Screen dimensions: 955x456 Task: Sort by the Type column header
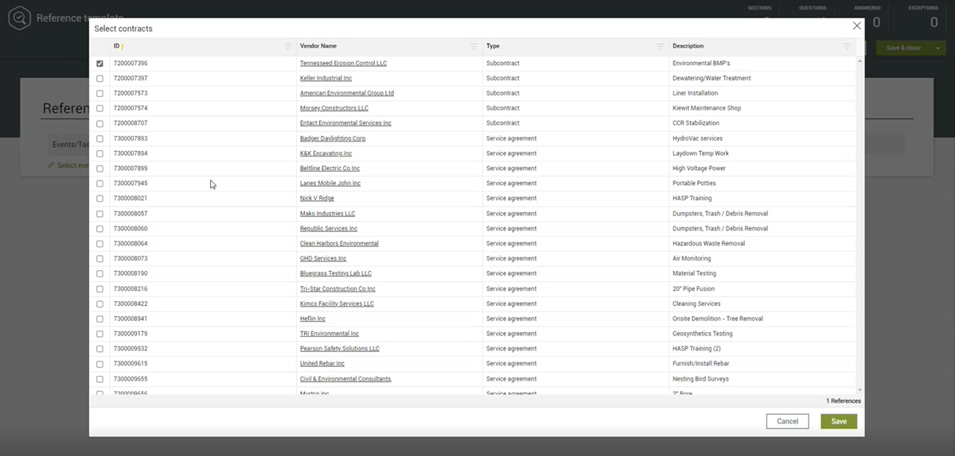tap(493, 46)
